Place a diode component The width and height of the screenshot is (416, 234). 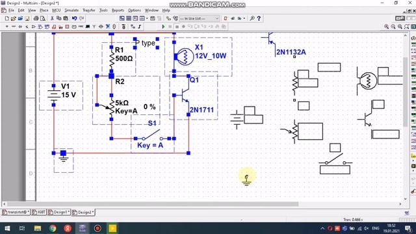click(20, 27)
